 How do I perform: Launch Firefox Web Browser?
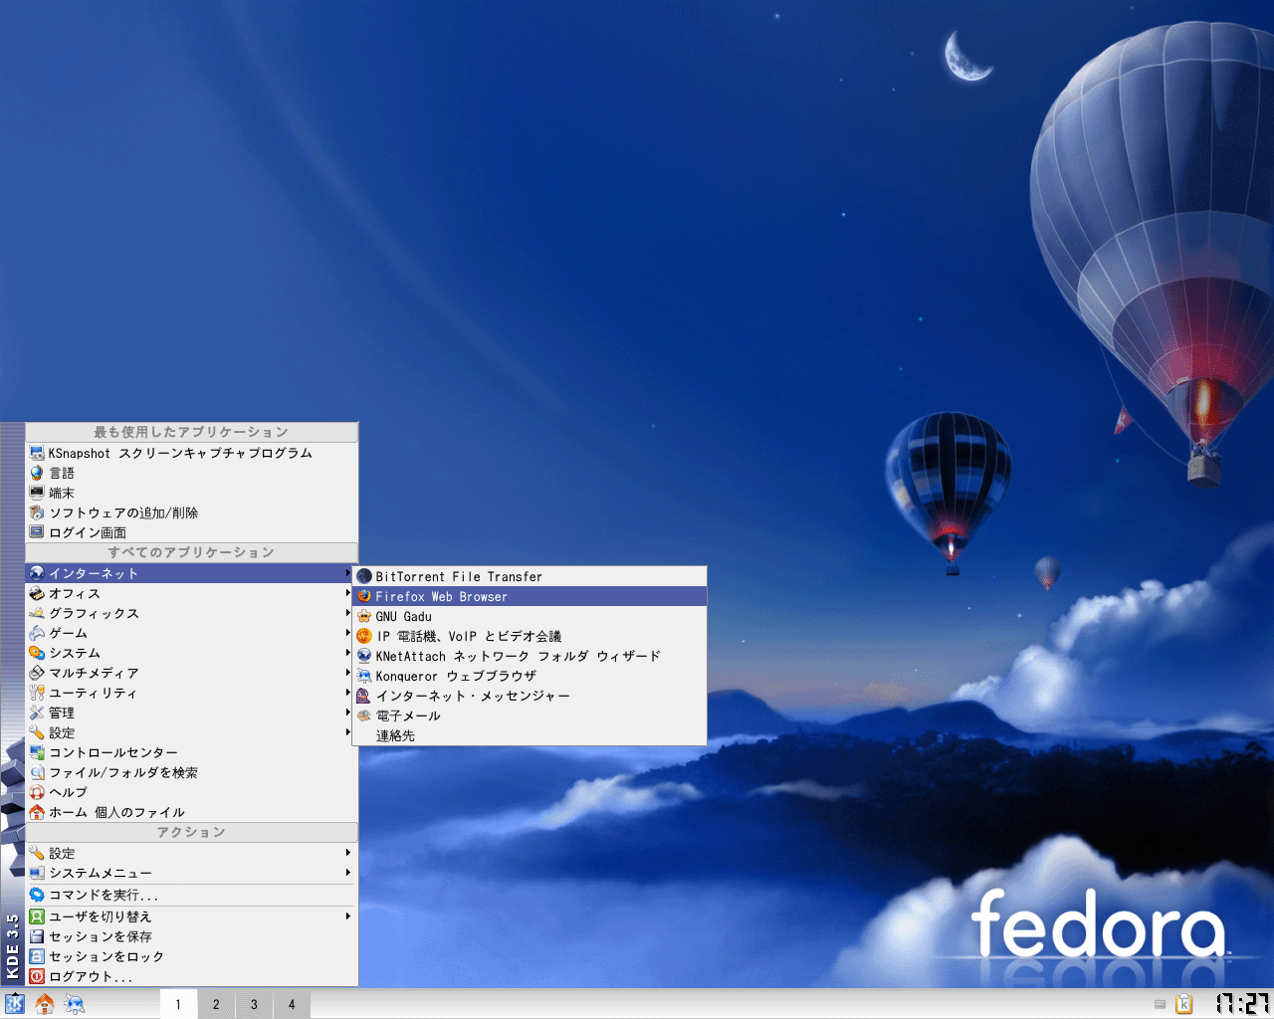[x=530, y=596]
